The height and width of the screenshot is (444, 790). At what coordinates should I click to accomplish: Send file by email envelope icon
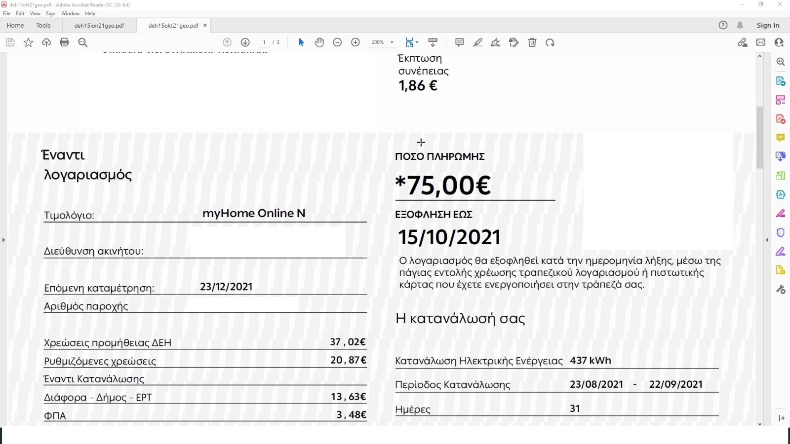761,42
